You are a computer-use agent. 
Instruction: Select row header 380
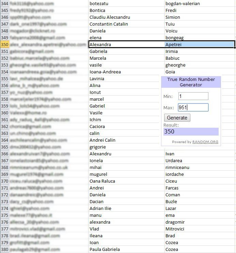pos(4,250)
